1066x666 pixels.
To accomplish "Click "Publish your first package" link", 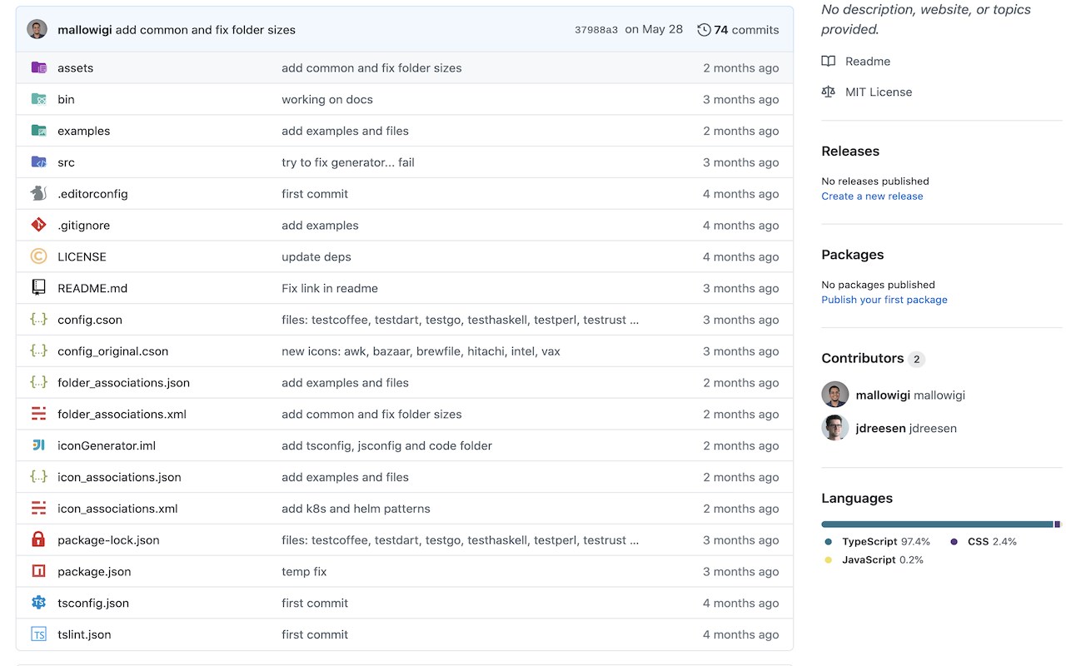I will pos(884,300).
